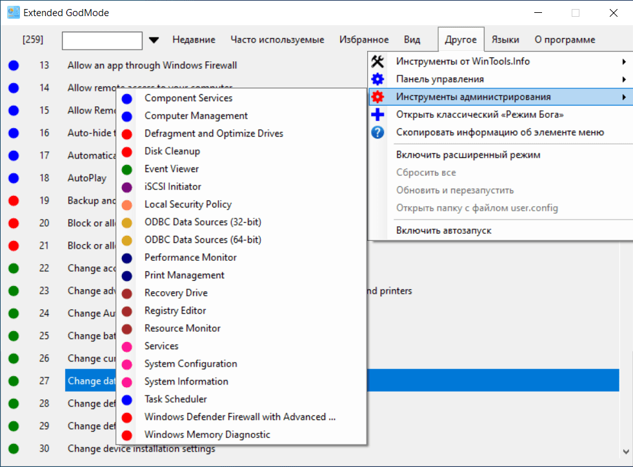Click the dark blue dot beside Performance Monitor
Image resolution: width=633 pixels, height=467 pixels.
click(x=126, y=258)
